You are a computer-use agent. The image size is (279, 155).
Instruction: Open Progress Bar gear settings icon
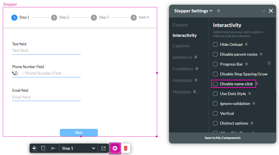pos(269,63)
